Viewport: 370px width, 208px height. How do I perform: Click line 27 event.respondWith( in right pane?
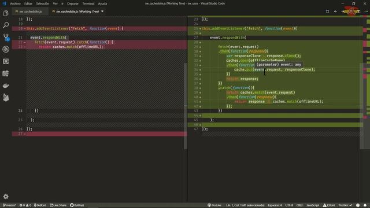click(228, 38)
